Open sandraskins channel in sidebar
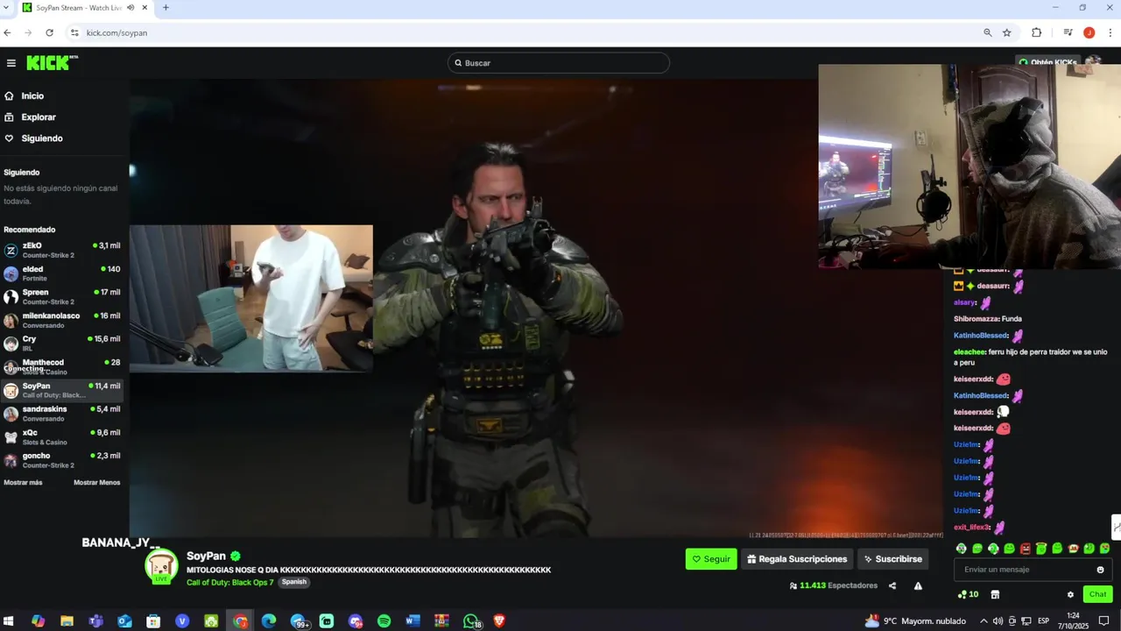The height and width of the screenshot is (631, 1121). 62,414
